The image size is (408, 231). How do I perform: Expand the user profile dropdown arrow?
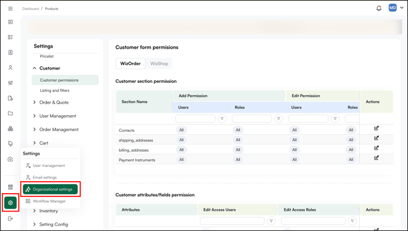[402, 8]
